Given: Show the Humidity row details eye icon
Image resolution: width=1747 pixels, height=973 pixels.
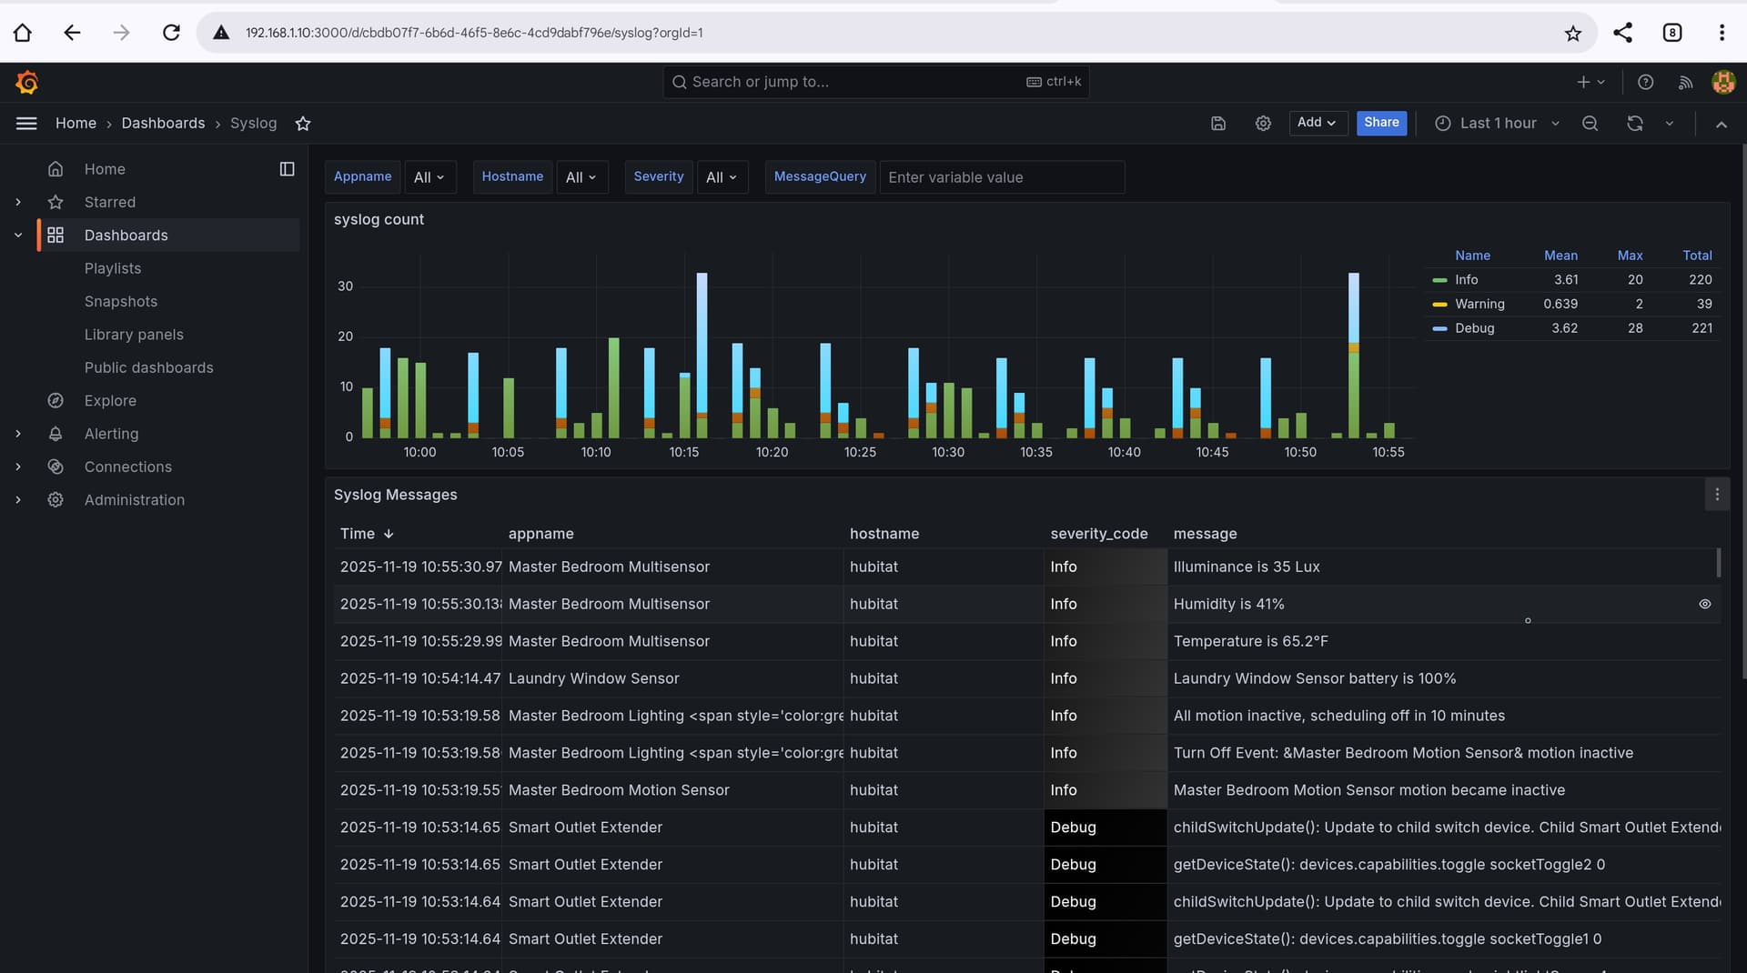Looking at the screenshot, I should click(1704, 604).
